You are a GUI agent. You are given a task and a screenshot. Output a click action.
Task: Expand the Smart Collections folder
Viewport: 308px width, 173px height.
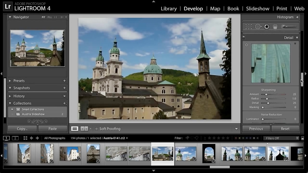pos(12,109)
